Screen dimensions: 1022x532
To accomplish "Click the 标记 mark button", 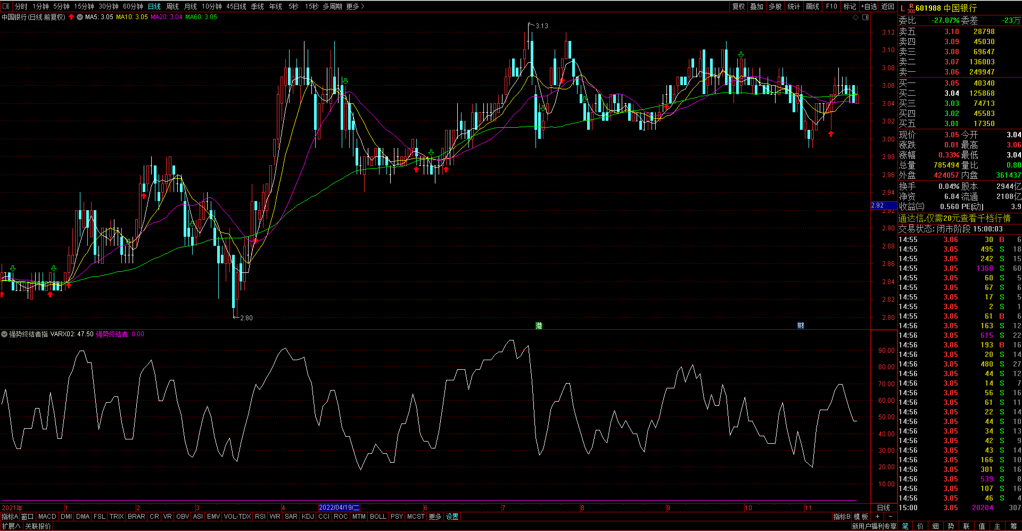I will pos(850,6).
